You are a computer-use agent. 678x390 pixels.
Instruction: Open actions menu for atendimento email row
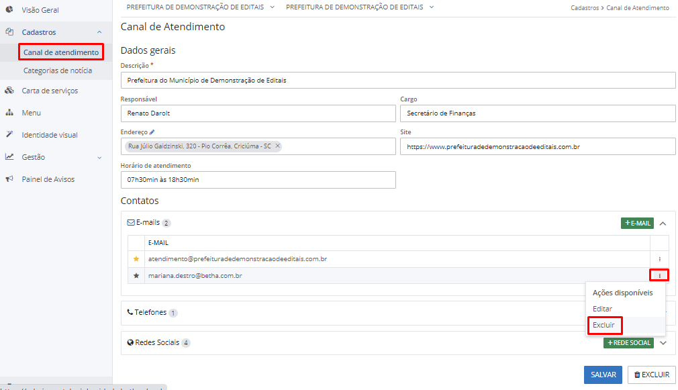[x=659, y=259]
